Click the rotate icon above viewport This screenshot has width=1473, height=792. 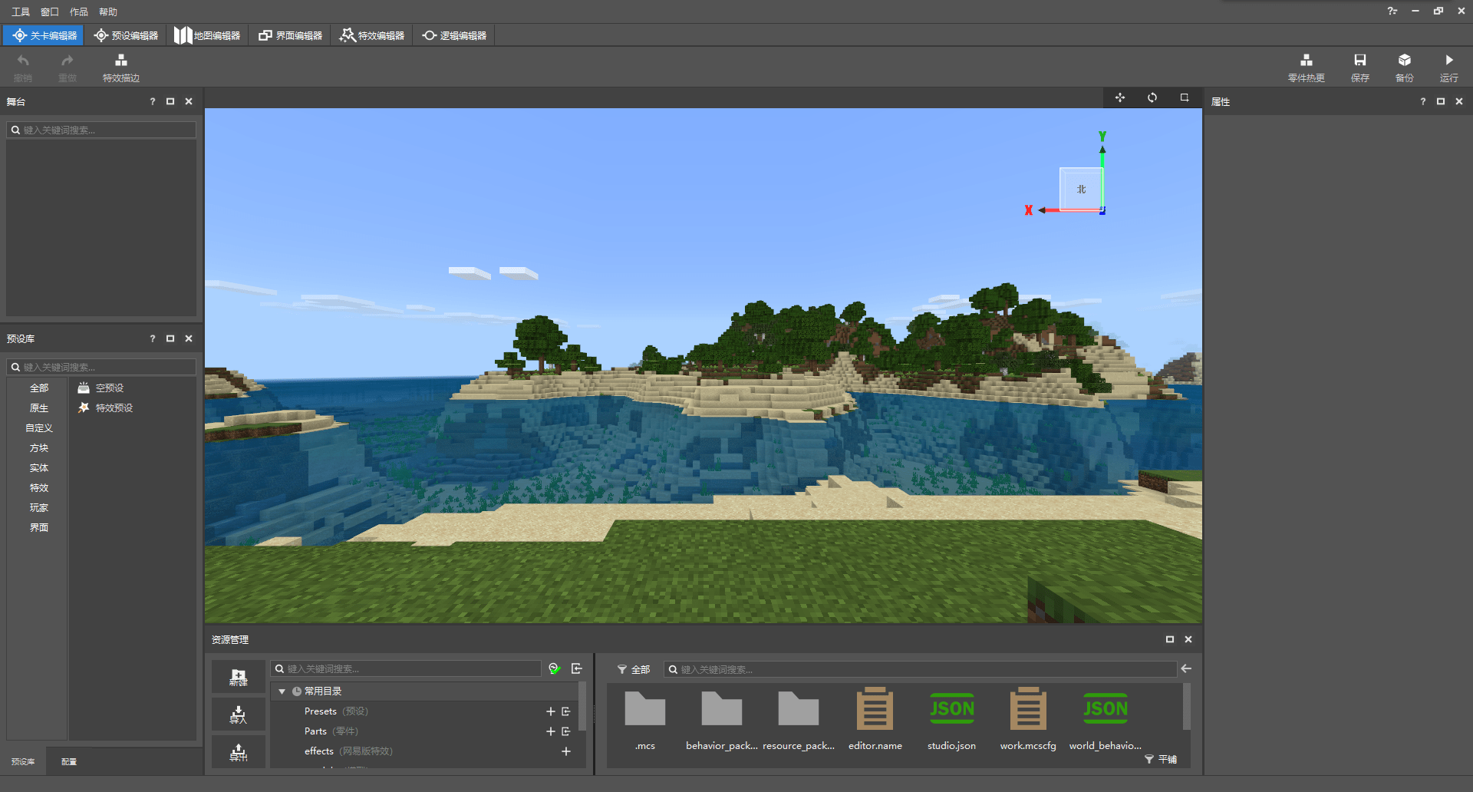[1152, 97]
